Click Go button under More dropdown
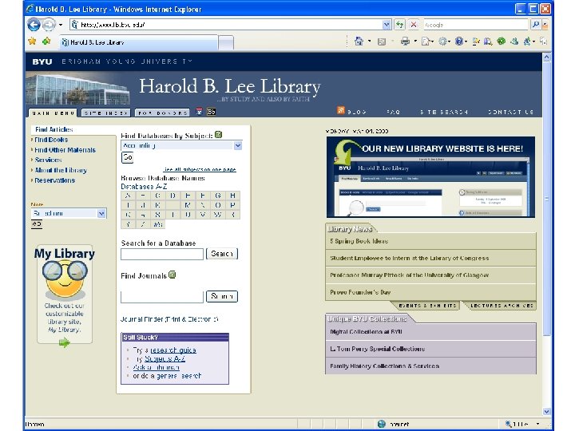Image resolution: width=575 pixels, height=431 pixels. tap(37, 224)
